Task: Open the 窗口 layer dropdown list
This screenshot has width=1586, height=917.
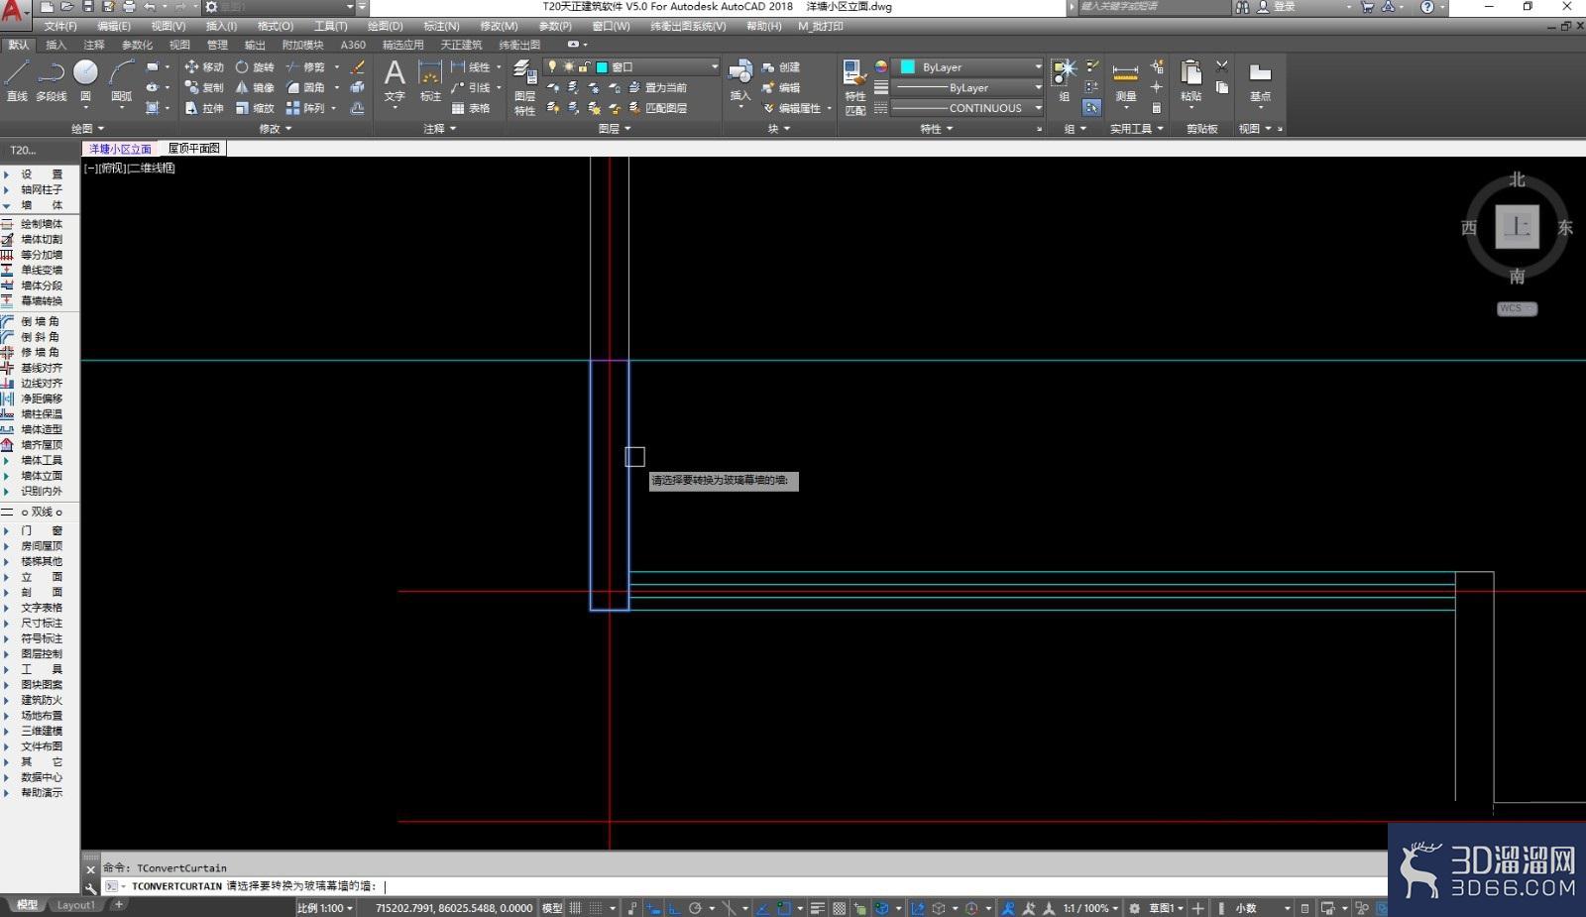Action: pyautogui.click(x=631, y=66)
